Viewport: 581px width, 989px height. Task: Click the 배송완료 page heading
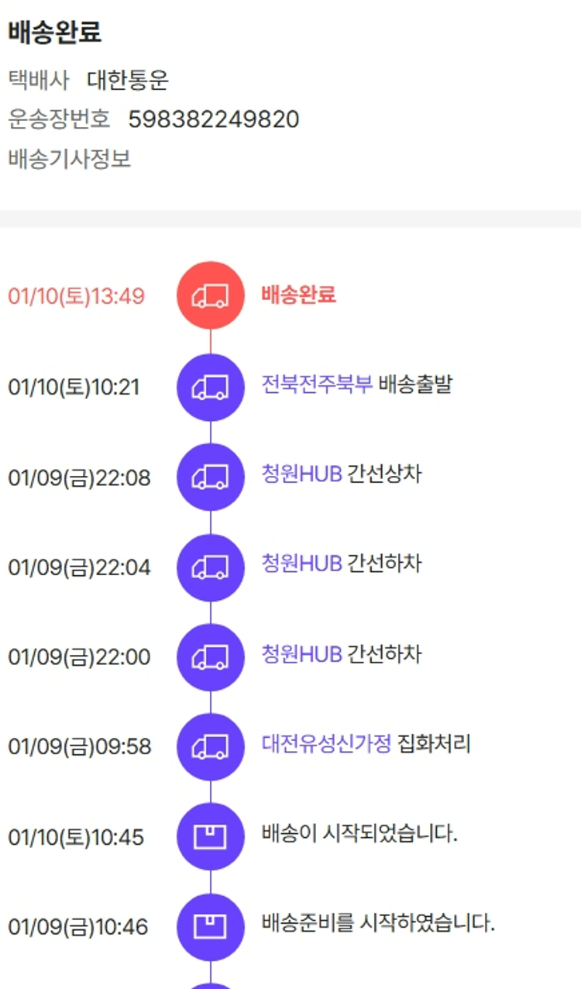[55, 33]
